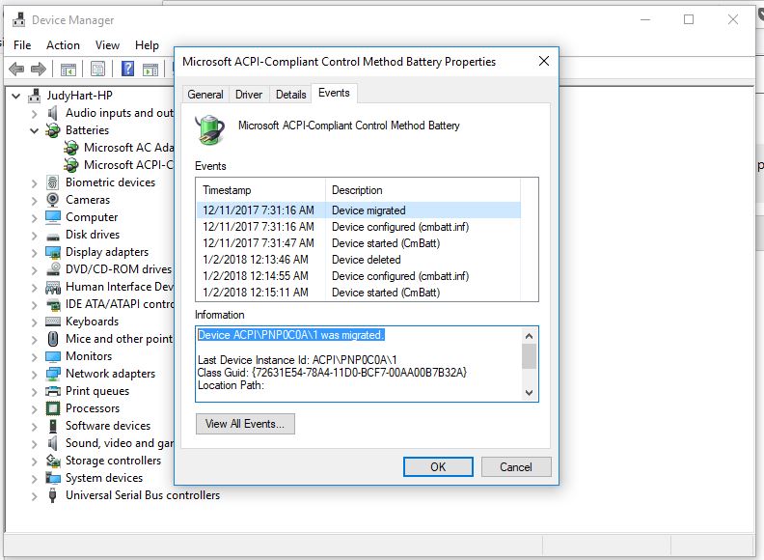Expand the Storage controllers category
The width and height of the screenshot is (764, 560).
click(x=34, y=461)
